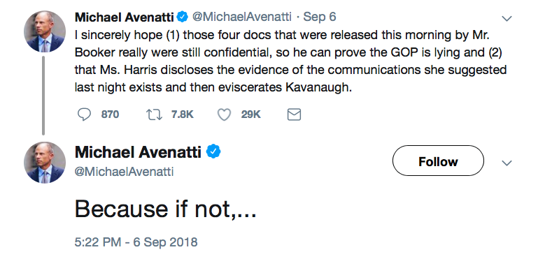Open lower Michael Avenatti profile picture
The width and height of the screenshot is (545, 259).
[x=45, y=162]
